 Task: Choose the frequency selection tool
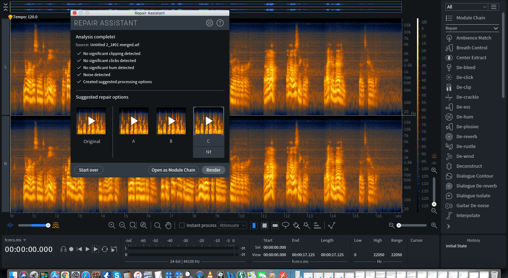click(275, 226)
